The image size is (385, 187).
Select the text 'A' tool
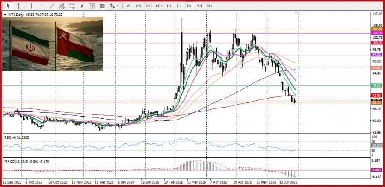click(x=82, y=6)
